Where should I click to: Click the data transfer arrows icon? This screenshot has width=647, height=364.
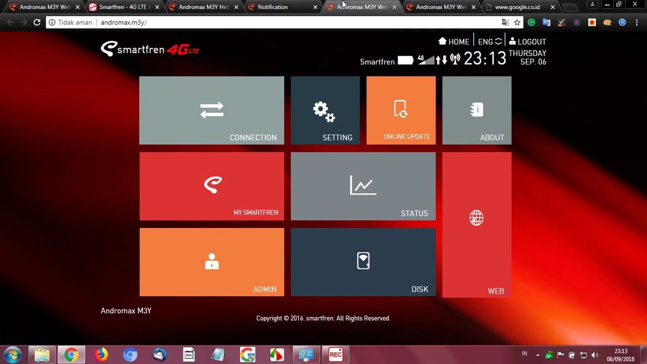(441, 60)
